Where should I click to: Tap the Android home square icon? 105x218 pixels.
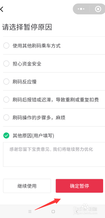click(x=53, y=212)
